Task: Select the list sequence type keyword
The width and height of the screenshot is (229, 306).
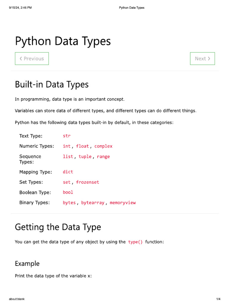Action: [68, 157]
